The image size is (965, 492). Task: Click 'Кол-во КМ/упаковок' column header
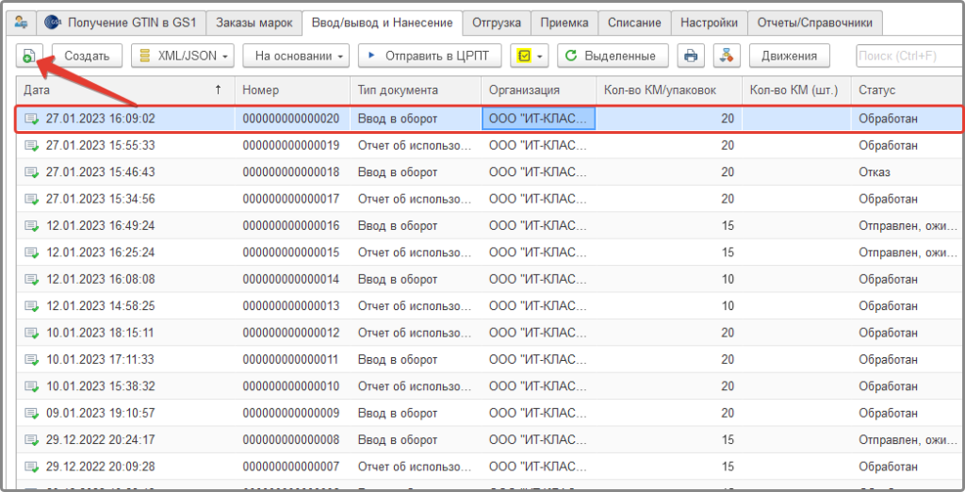(x=669, y=90)
